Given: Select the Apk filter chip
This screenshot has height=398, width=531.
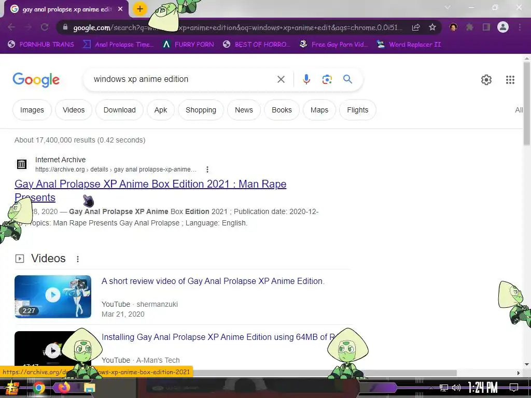Looking at the screenshot, I should click(x=161, y=110).
